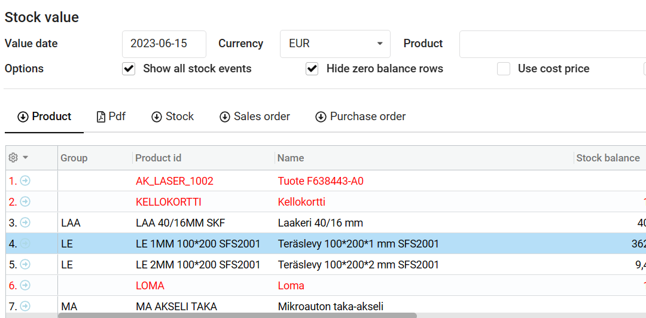646x318 pixels.
Task: Switch to the Stock tab
Action: coord(172,117)
